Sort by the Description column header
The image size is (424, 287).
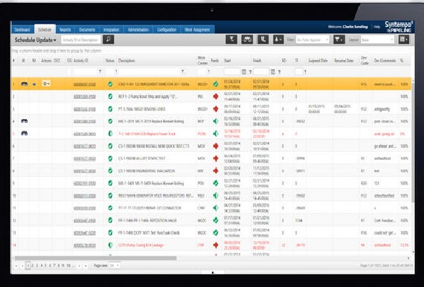(x=126, y=60)
